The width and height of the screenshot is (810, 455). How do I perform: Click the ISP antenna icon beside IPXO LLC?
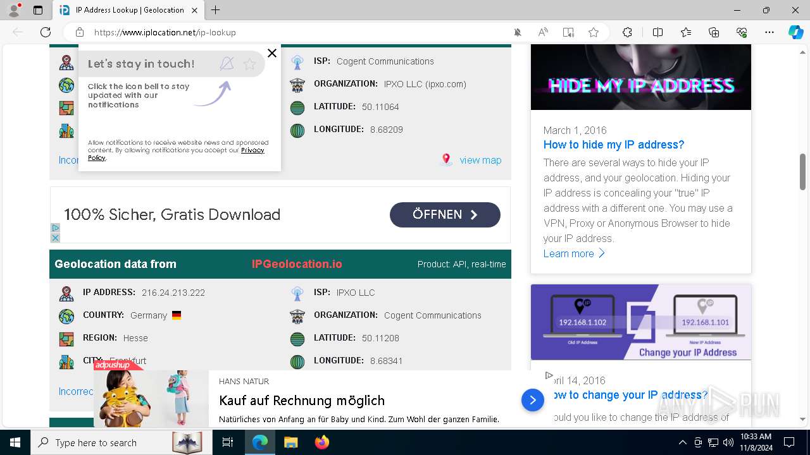[297, 293]
